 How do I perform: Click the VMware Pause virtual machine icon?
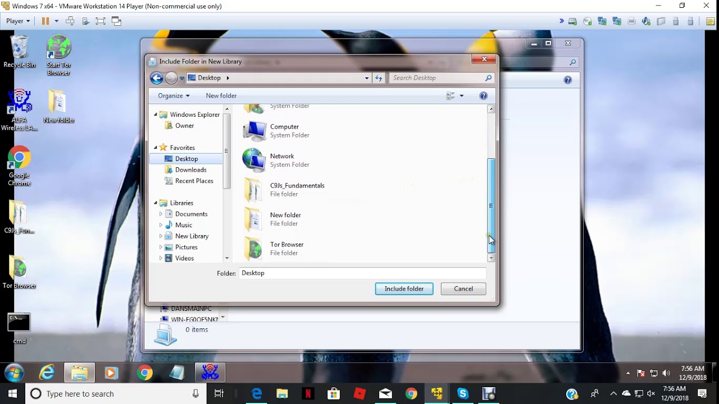click(45, 21)
